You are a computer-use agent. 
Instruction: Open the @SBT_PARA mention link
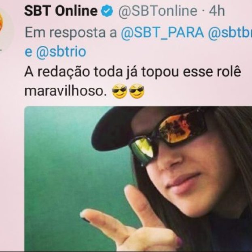pos(162,33)
